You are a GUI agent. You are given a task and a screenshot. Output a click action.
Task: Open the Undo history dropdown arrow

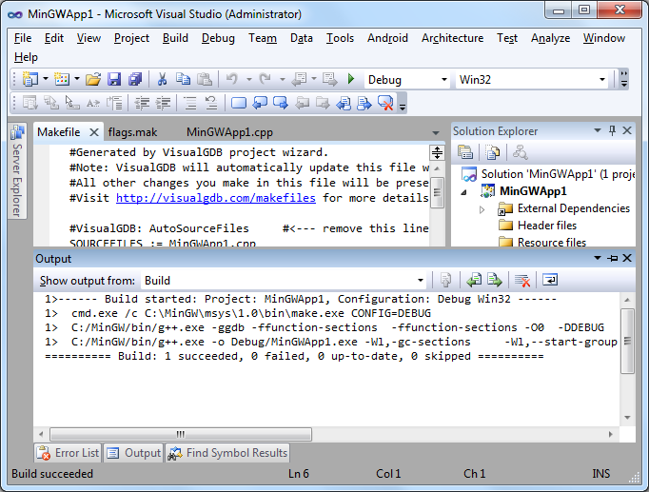[x=248, y=79]
